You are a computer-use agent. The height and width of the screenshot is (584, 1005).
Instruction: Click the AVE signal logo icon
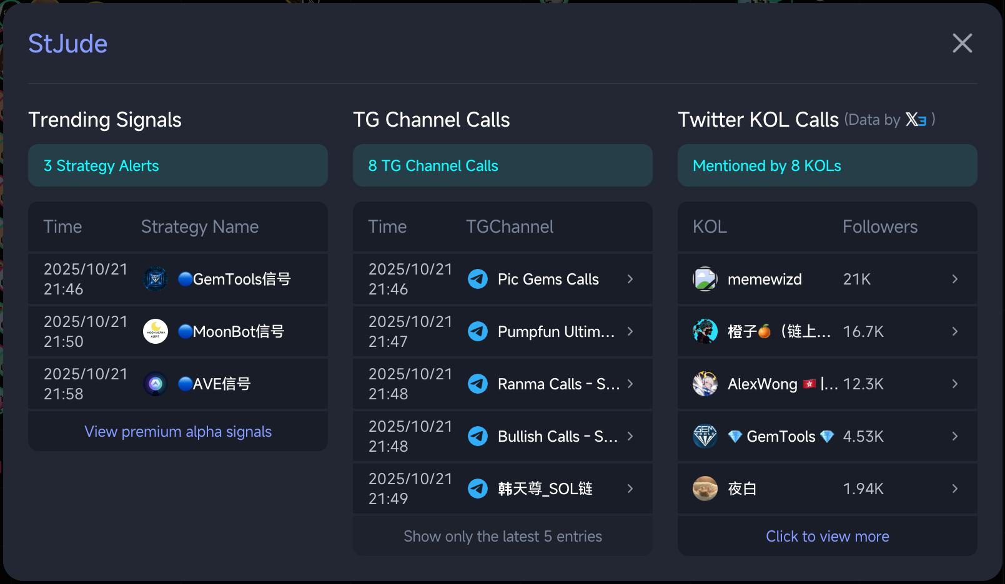pyautogui.click(x=156, y=384)
